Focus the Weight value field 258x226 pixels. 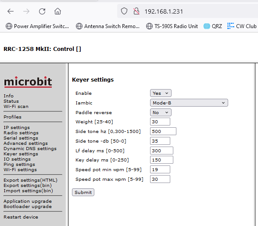160,122
